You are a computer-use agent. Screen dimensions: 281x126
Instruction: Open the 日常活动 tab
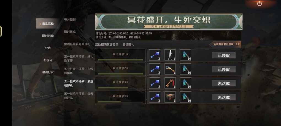[x=48, y=24]
